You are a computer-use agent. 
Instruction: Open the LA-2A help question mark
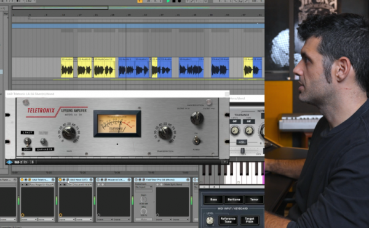click(225, 162)
